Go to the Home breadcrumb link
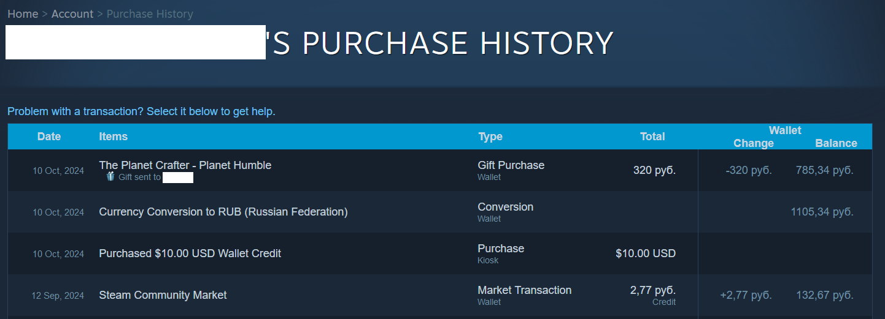 [x=23, y=13]
